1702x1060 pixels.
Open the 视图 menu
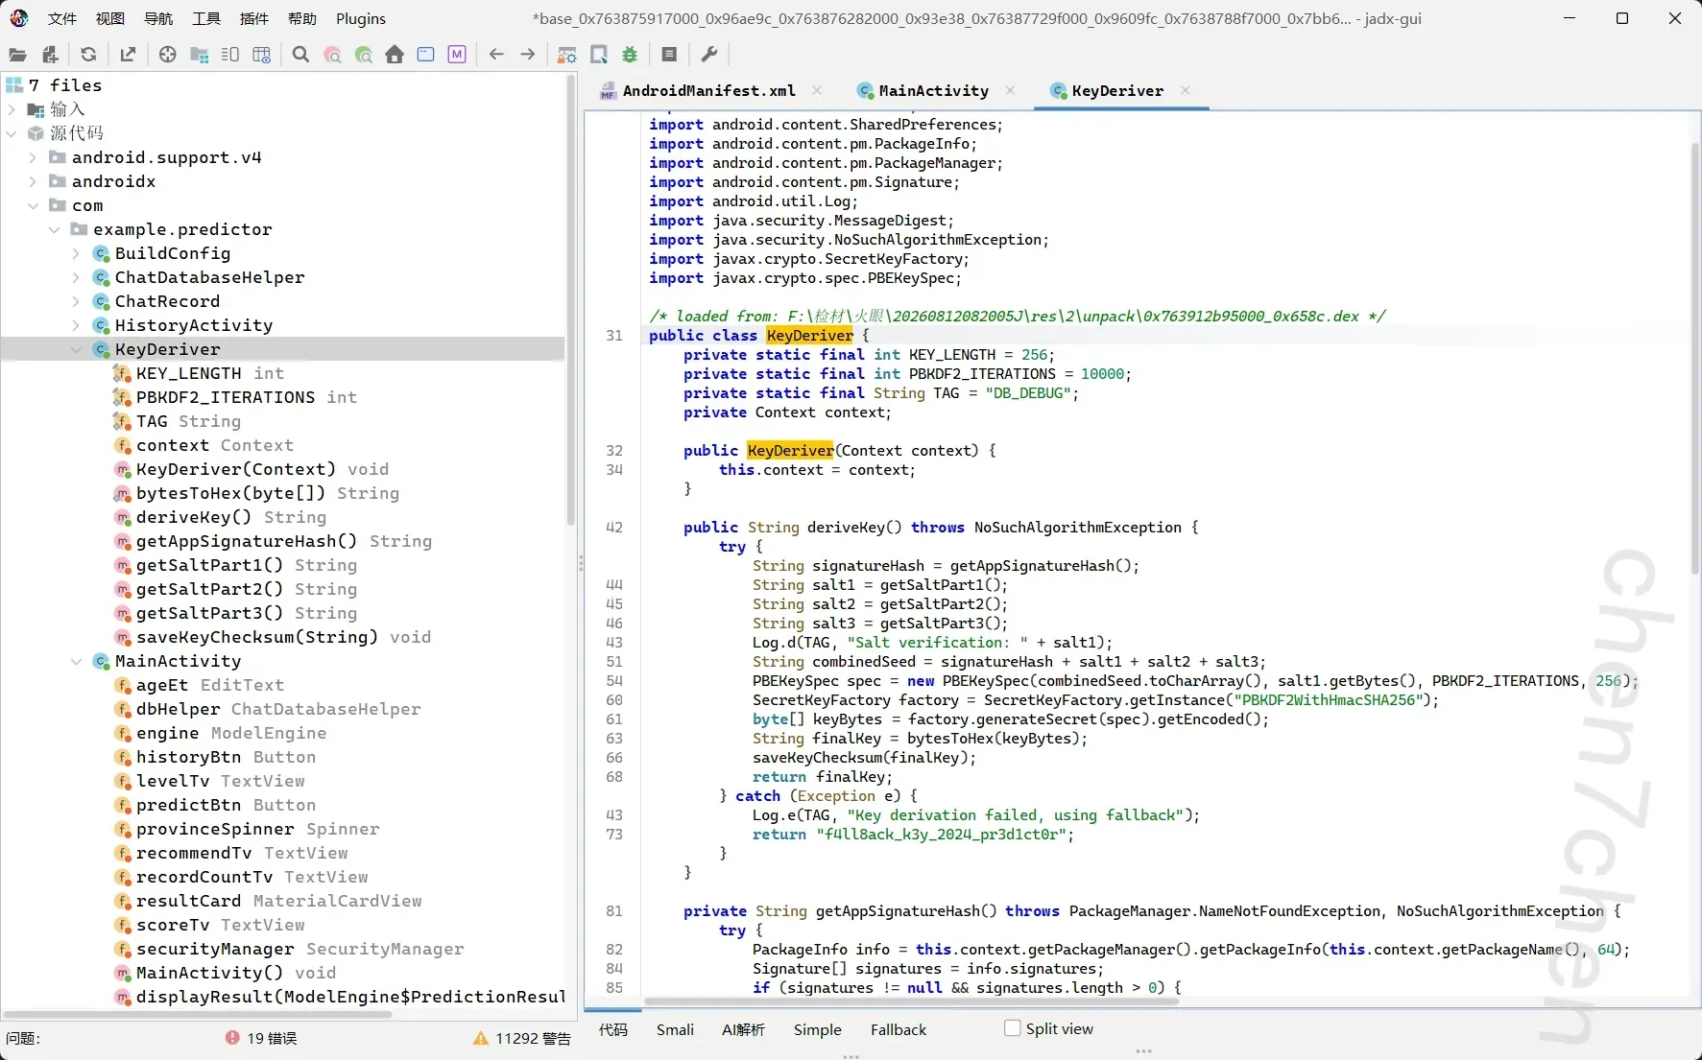(110, 18)
